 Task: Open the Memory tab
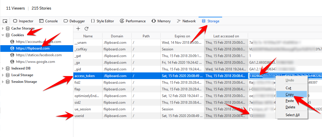pos(161,21)
